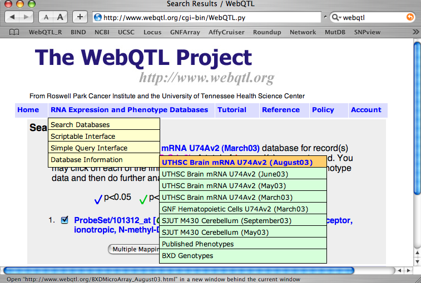
Task: Click the larger text size button
Action: point(61,17)
